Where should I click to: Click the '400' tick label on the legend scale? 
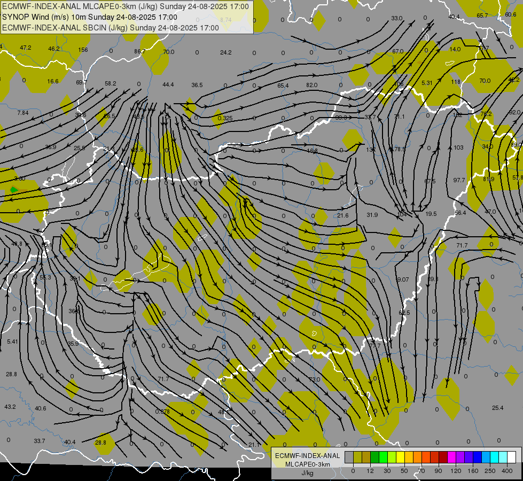click(506, 471)
